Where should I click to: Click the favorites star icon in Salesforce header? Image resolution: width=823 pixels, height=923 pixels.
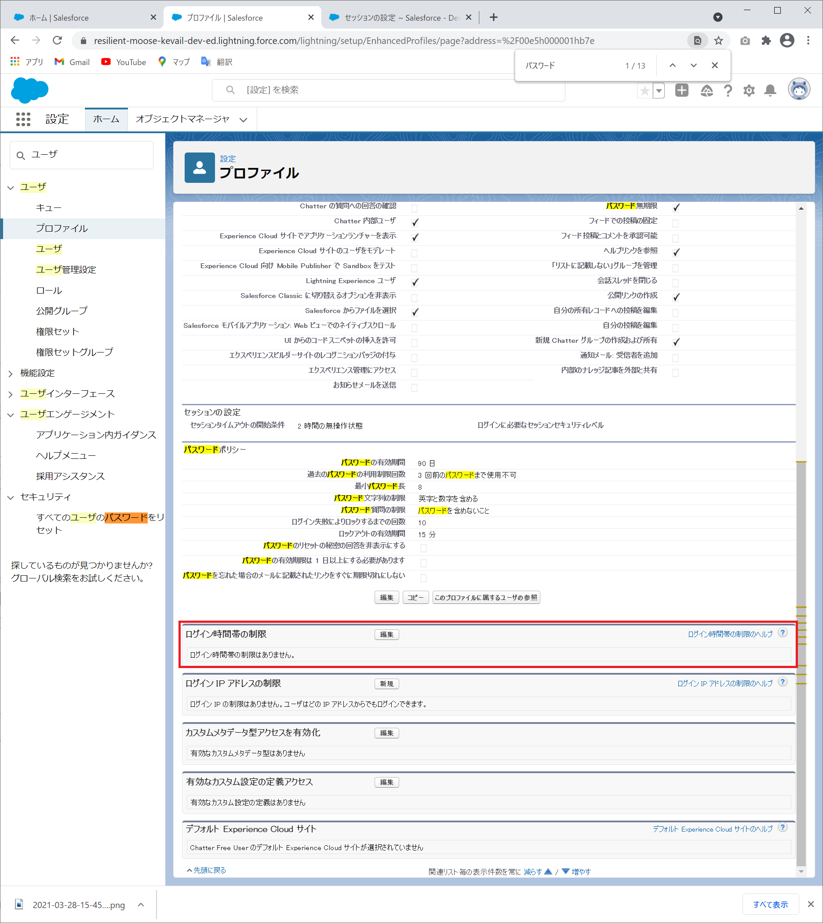pos(645,91)
